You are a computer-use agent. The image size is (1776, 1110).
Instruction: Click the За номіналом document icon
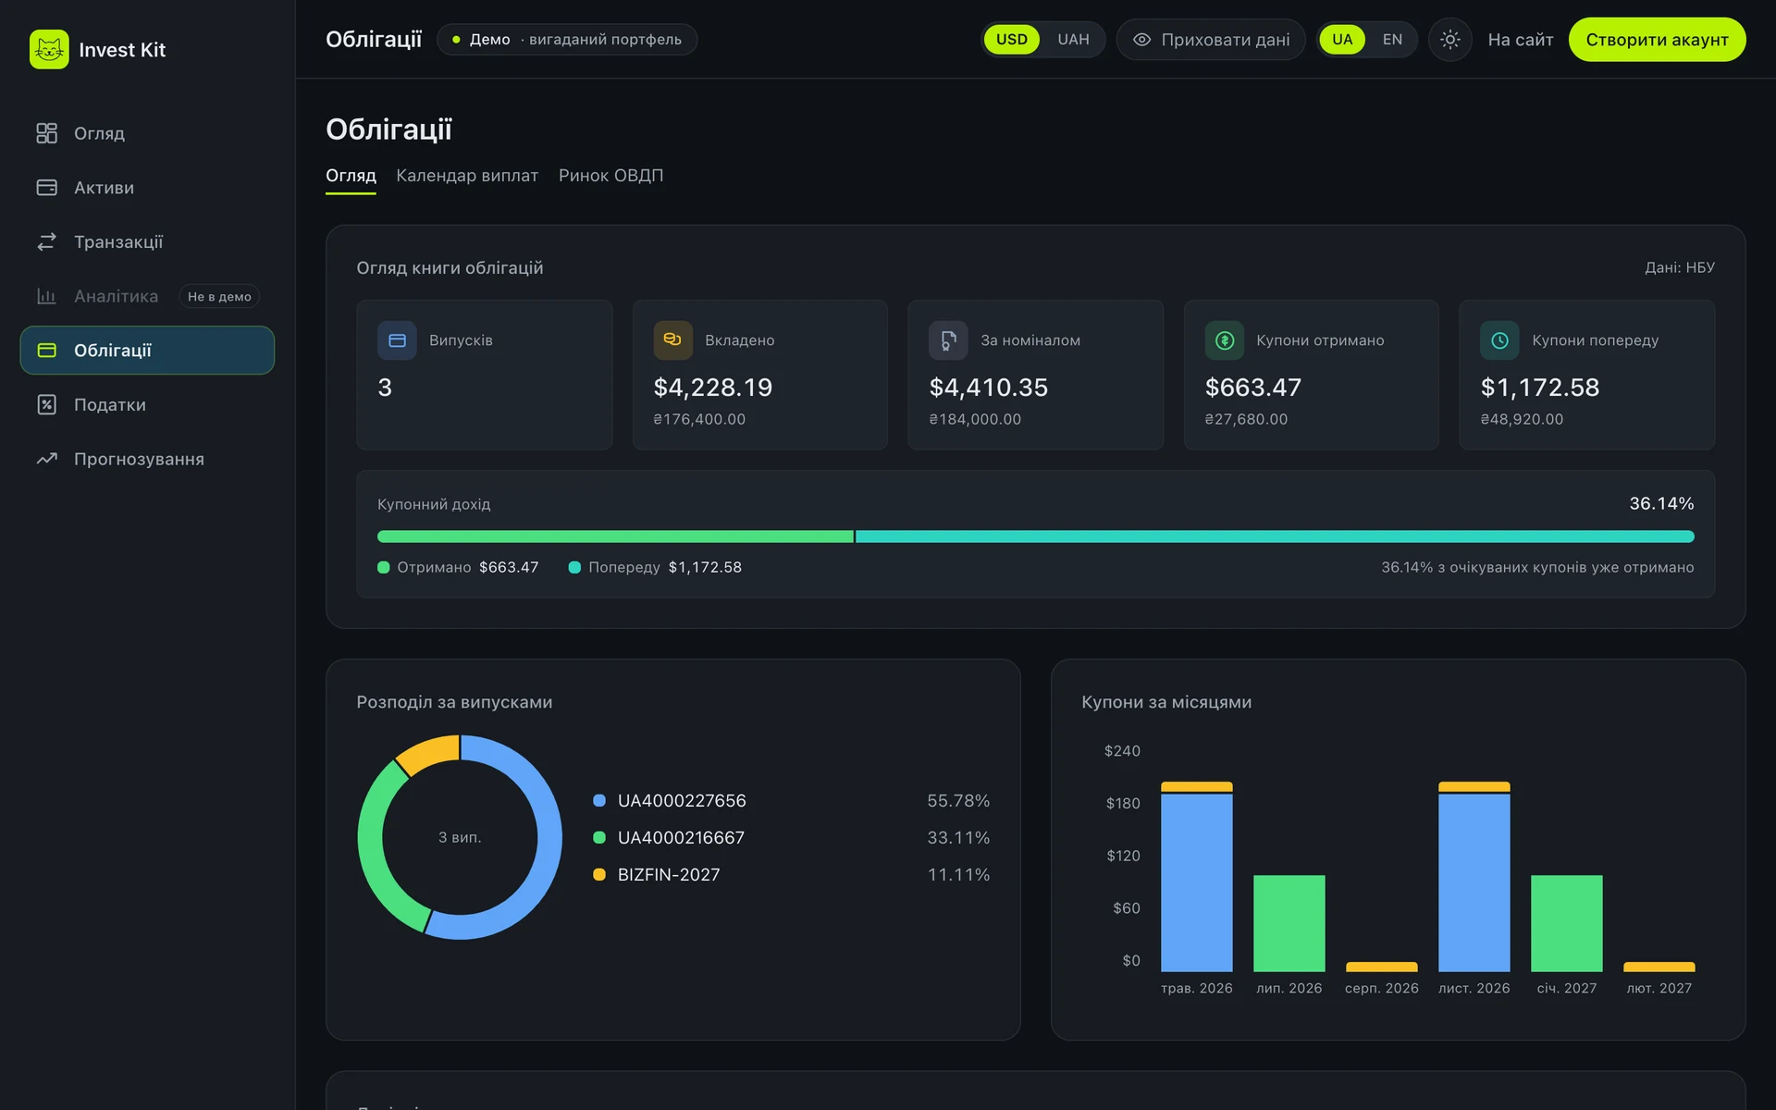[x=948, y=340]
